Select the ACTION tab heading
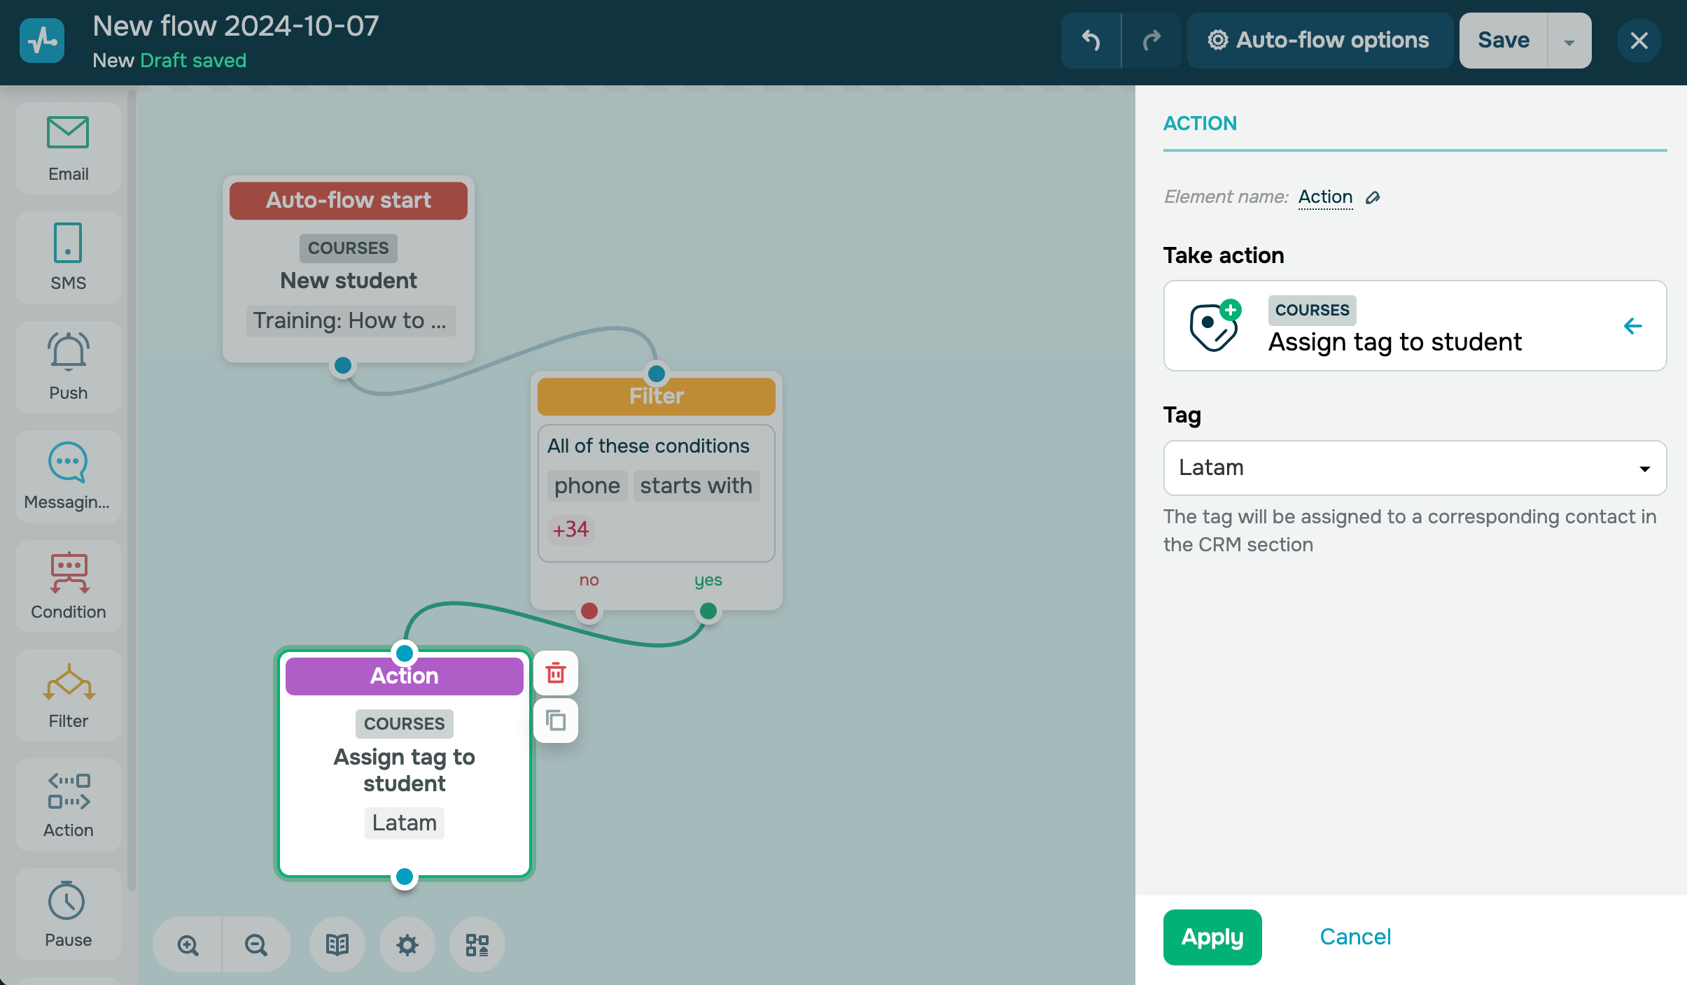1687x985 pixels. tap(1200, 124)
